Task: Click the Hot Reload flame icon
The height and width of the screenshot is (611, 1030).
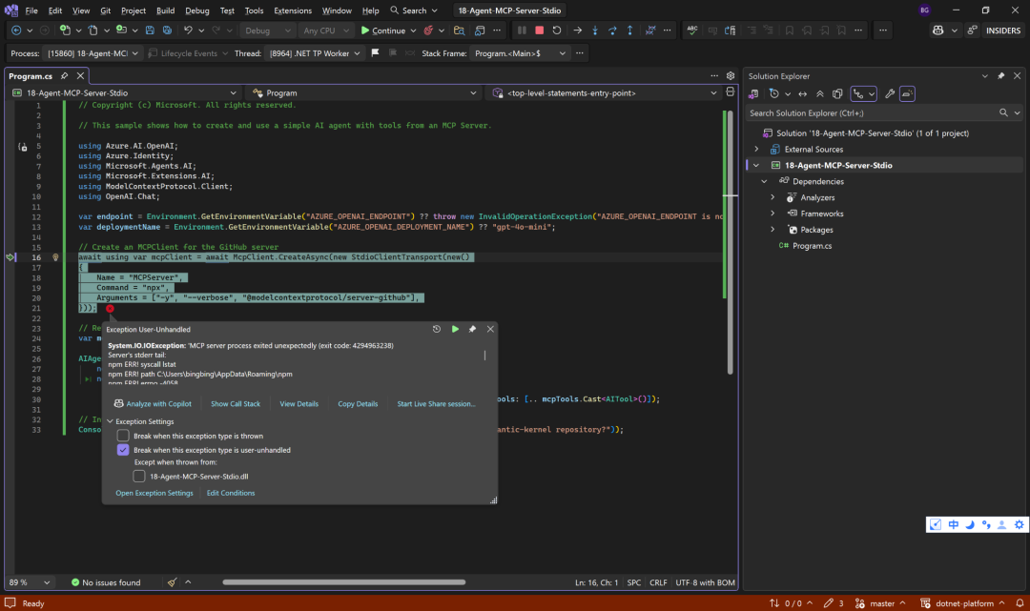Action: tap(428, 31)
